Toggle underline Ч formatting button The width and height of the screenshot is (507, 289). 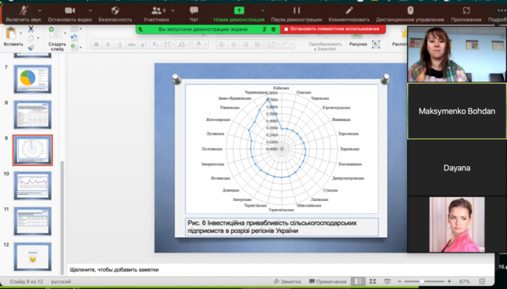[x=120, y=44]
